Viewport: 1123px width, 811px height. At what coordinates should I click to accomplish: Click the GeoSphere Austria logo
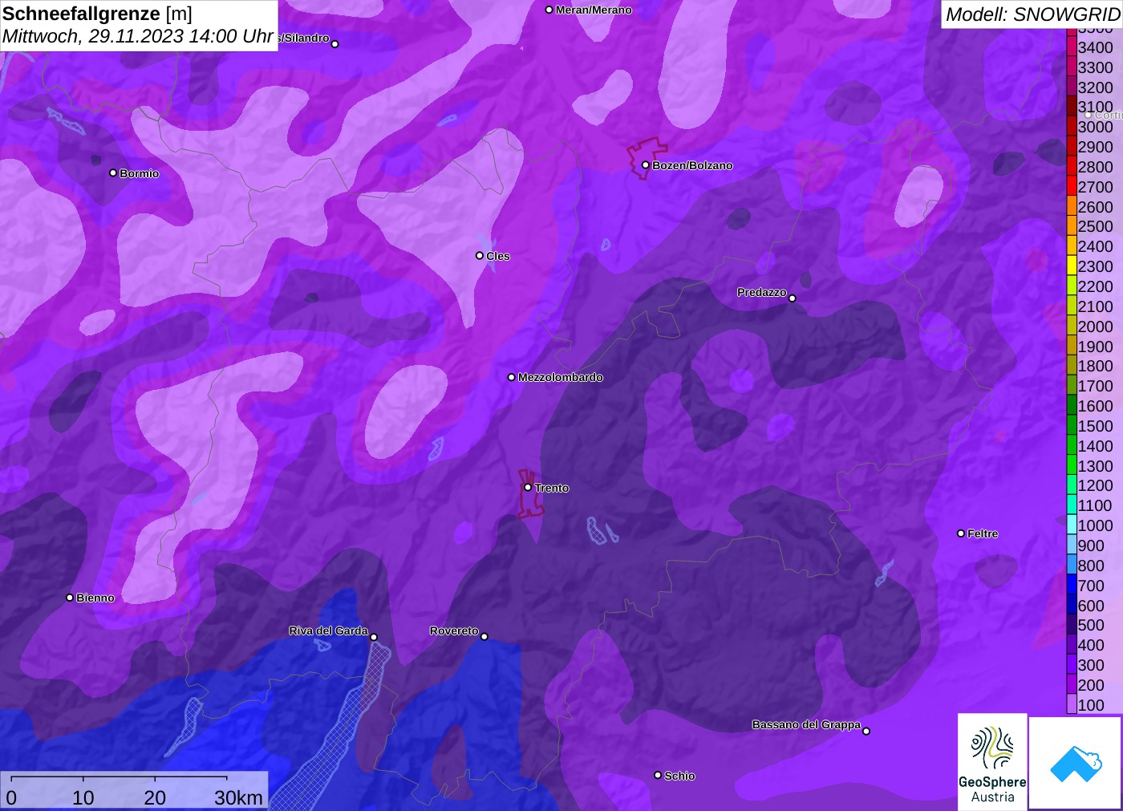[x=992, y=761]
